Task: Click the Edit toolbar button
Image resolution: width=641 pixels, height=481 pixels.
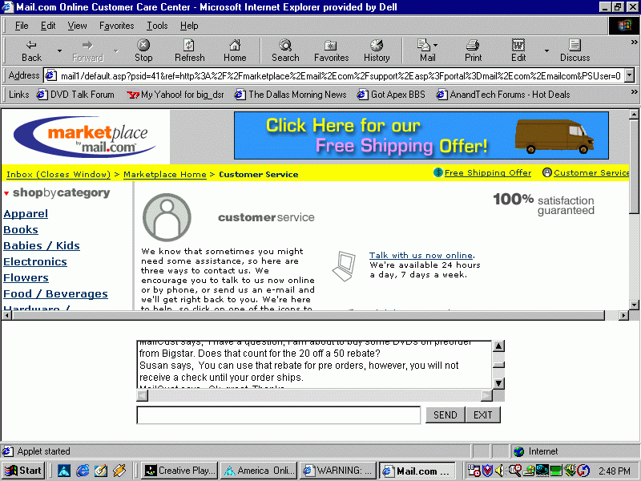Action: (x=518, y=51)
